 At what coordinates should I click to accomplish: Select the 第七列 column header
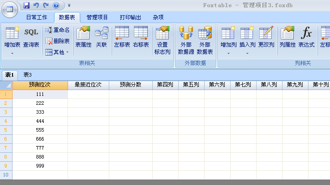243,85
